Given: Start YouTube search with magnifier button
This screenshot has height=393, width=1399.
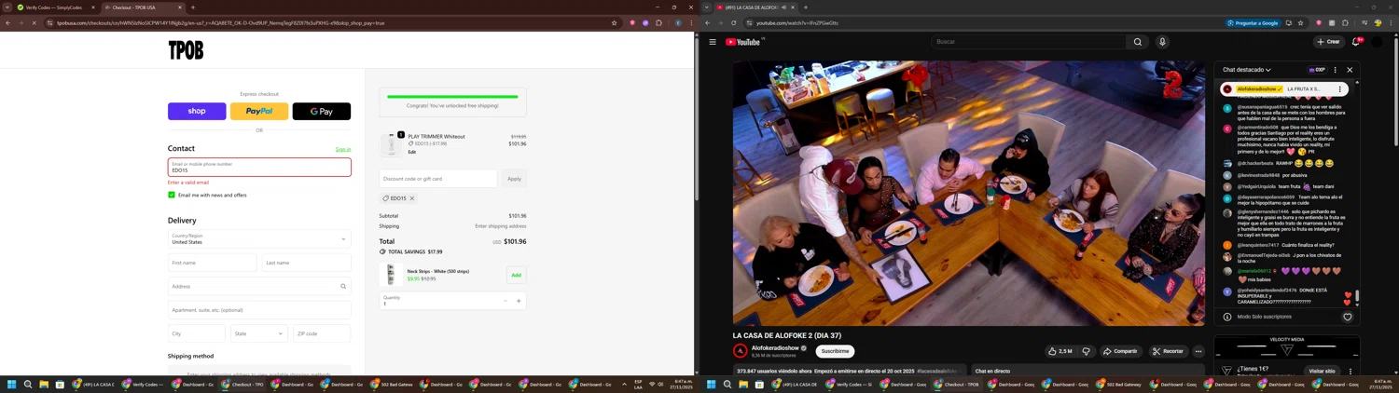Looking at the screenshot, I should [x=1137, y=42].
